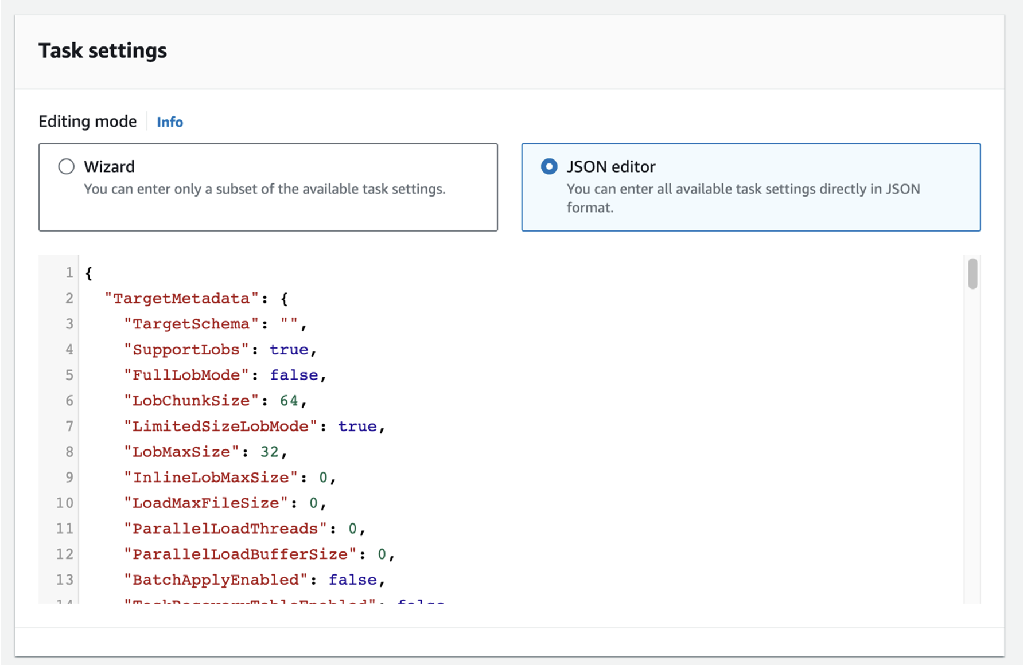
Task: Click the "SupportLobs" key in the editor
Action: point(186,350)
